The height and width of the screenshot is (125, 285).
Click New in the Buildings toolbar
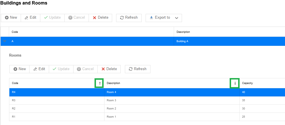[11, 18]
